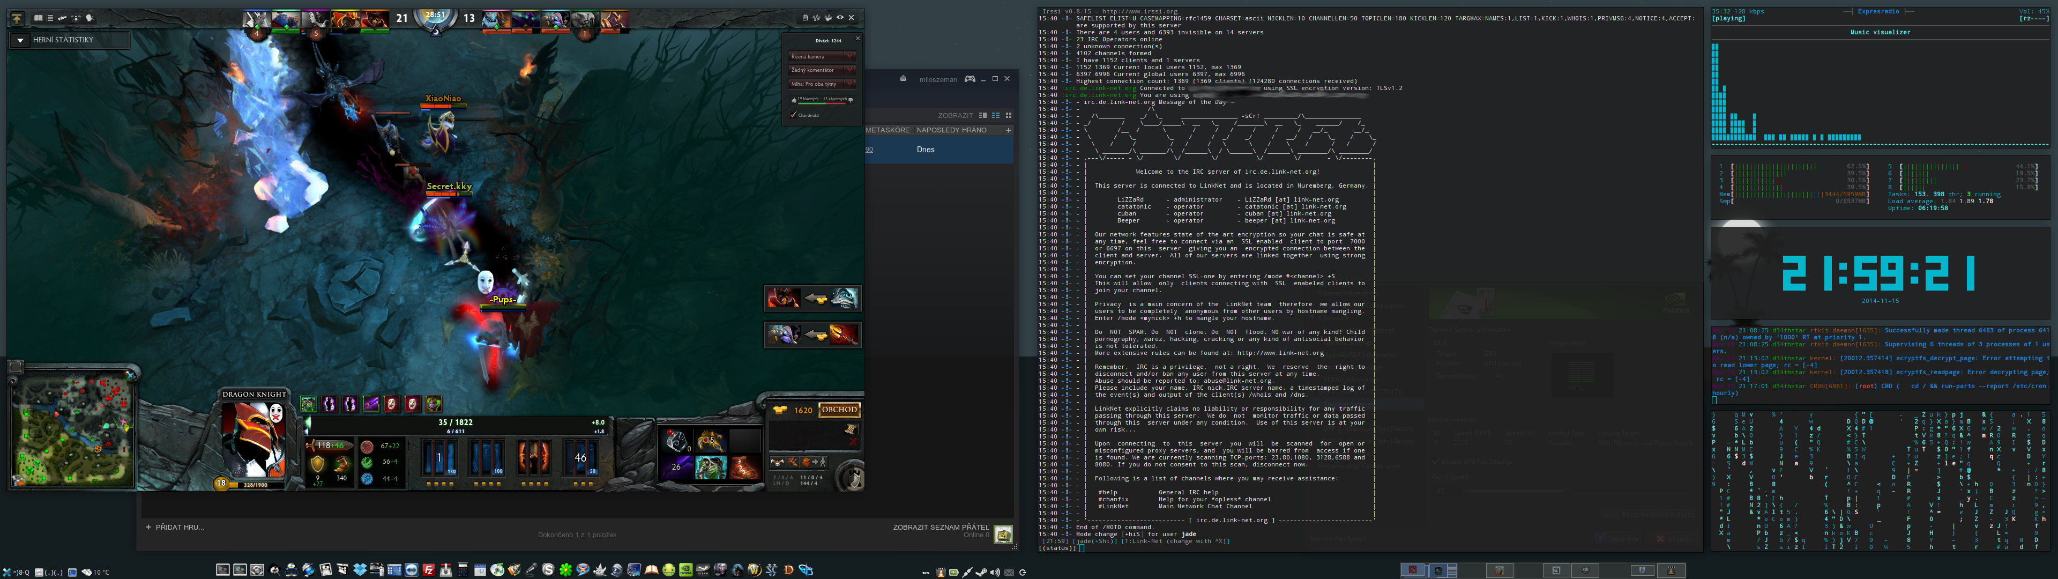Click the Firefox taskbar item on second monitor
This screenshot has width=2058, height=579.
(x=1500, y=570)
